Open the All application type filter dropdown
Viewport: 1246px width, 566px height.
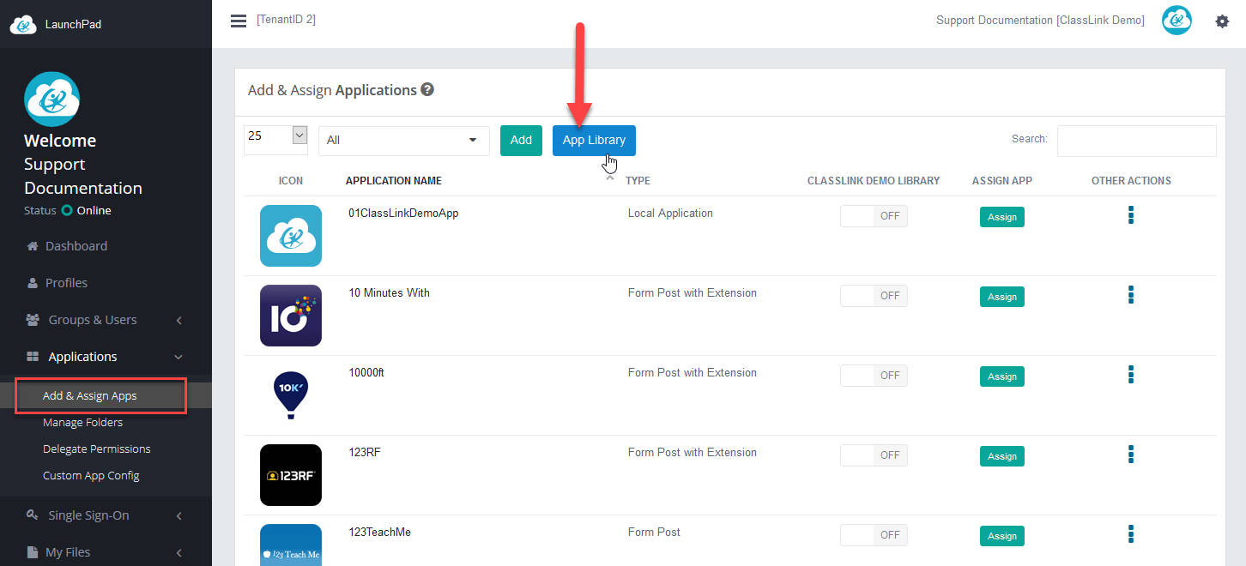(x=403, y=140)
